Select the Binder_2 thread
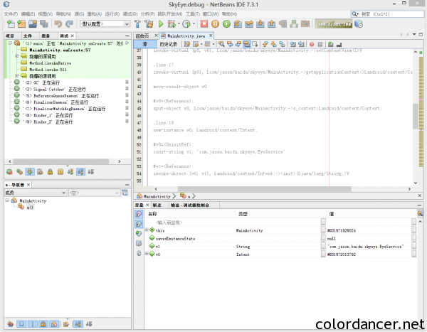This screenshot has width=427, height=332. (x=48, y=122)
